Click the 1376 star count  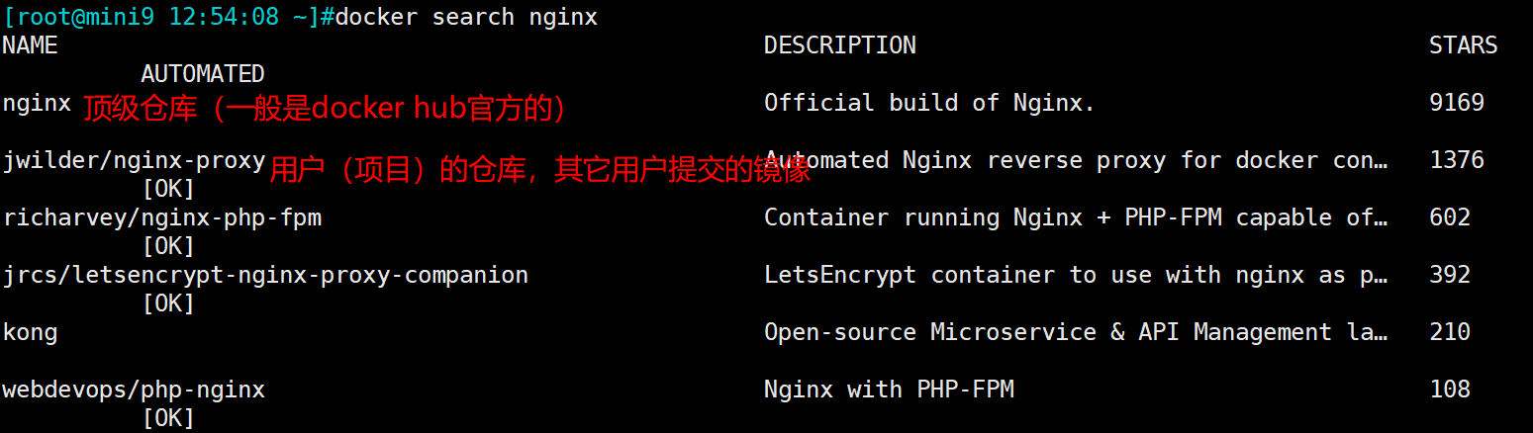pos(1457,160)
